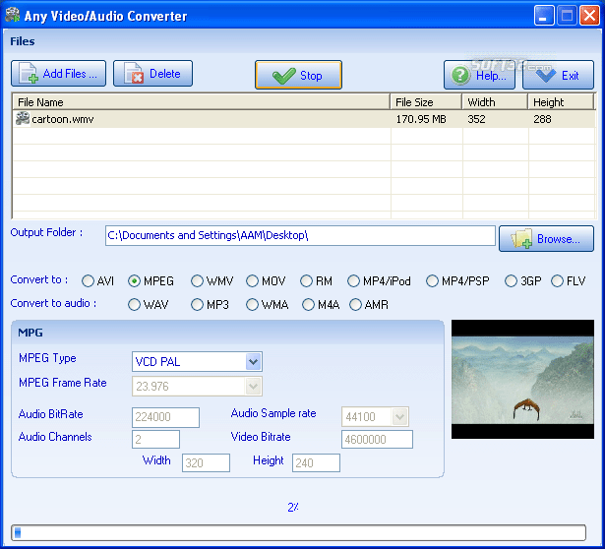Click the Width input field
605x549 pixels.
[206, 462]
